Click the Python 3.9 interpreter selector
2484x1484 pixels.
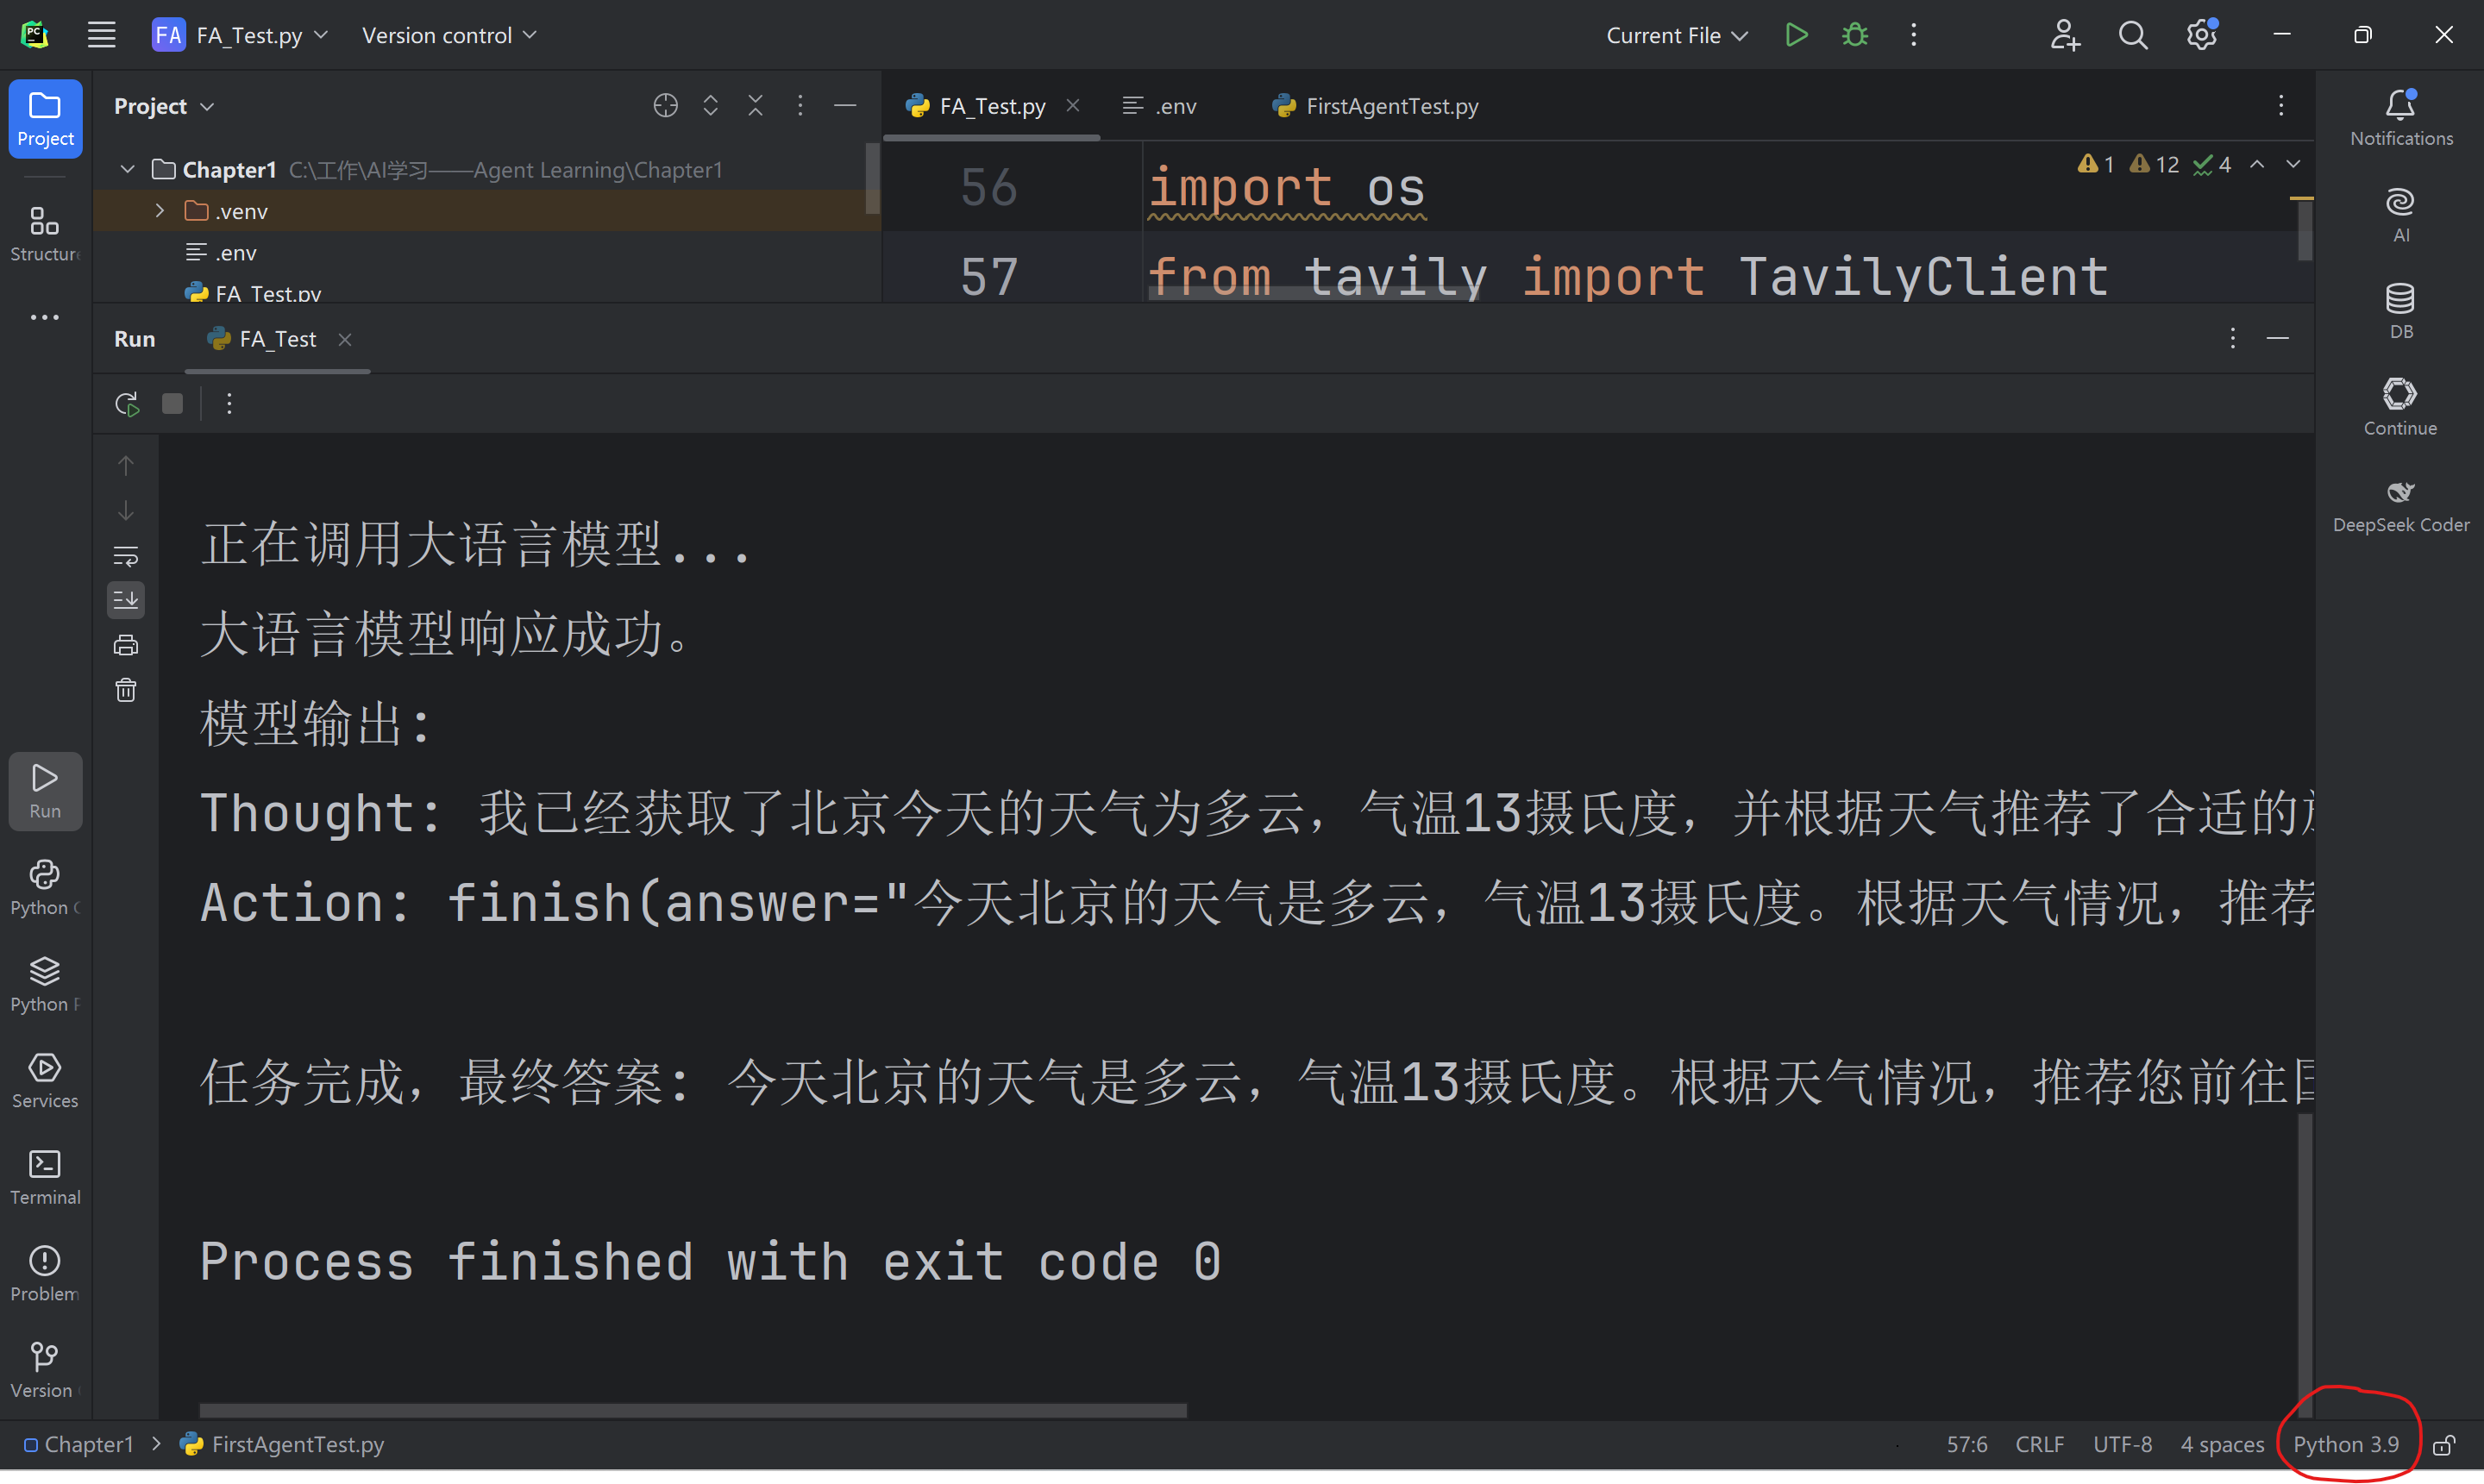tap(2345, 1445)
